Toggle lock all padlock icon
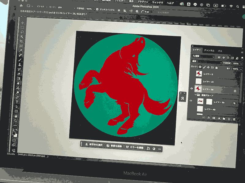245x183 pixels. [x=217, y=68]
